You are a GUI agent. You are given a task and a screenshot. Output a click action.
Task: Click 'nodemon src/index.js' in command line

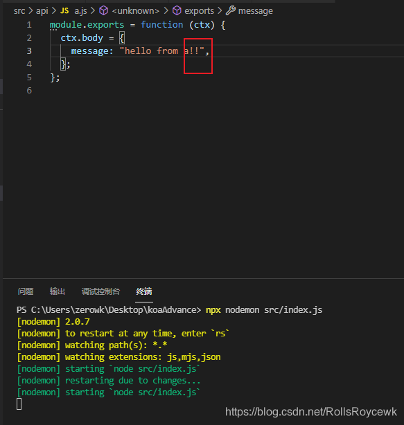click(x=274, y=310)
